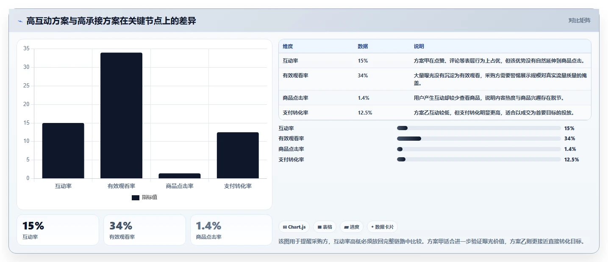
Task: Click the 商品点击率 cell in table
Action: 295,98
